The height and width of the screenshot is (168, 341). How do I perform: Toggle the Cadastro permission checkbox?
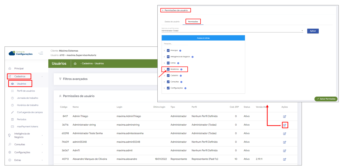click(168, 75)
